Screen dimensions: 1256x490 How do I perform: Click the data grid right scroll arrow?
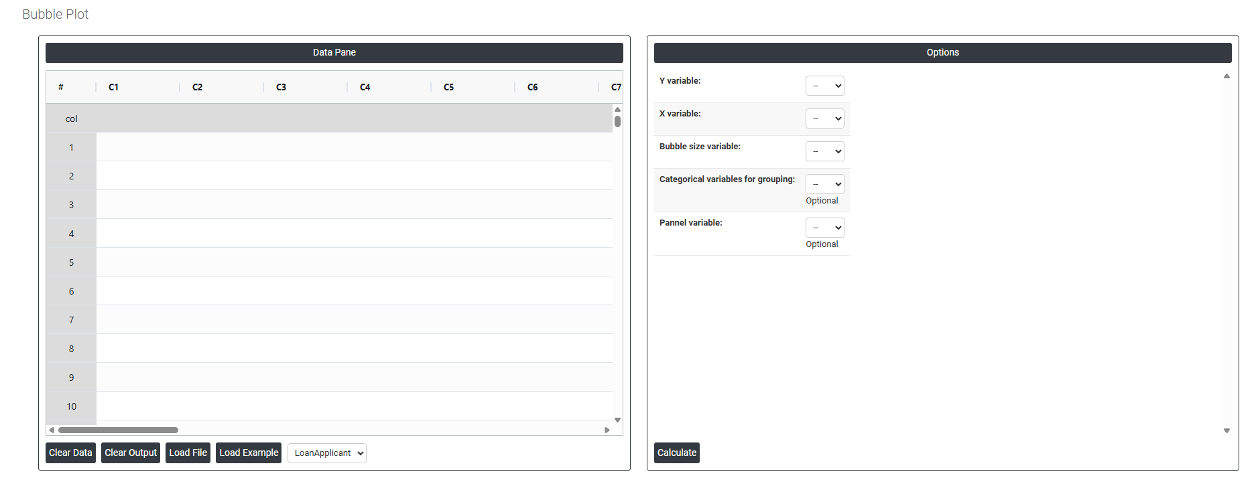[x=607, y=430]
